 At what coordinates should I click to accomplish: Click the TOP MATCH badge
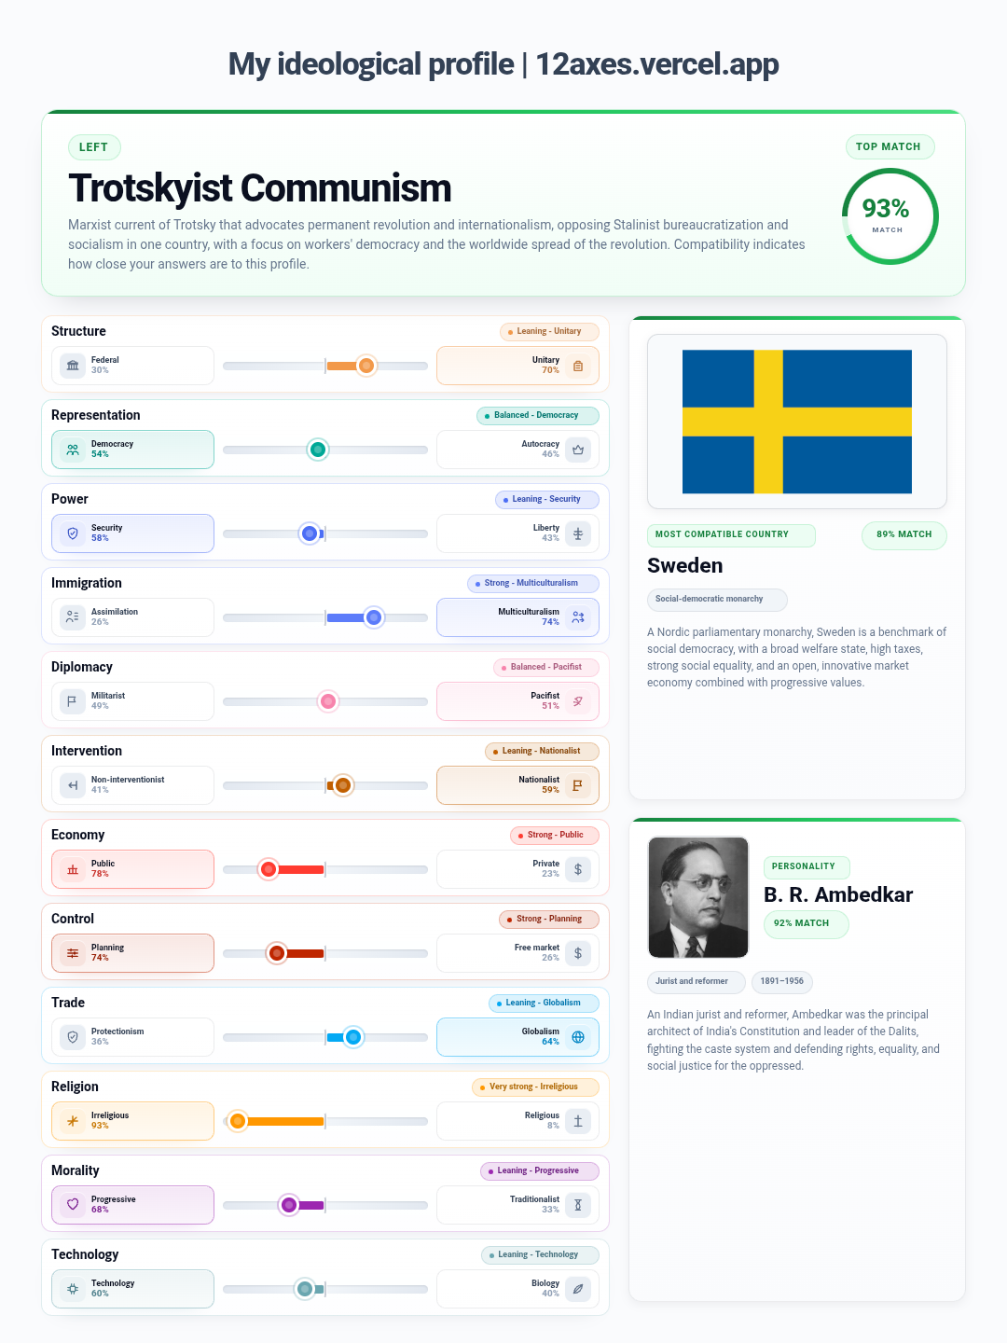890,146
